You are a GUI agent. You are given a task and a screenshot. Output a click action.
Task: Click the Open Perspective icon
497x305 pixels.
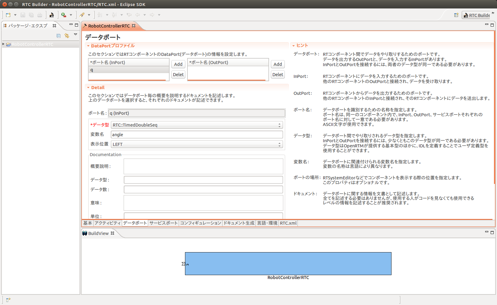click(456, 15)
